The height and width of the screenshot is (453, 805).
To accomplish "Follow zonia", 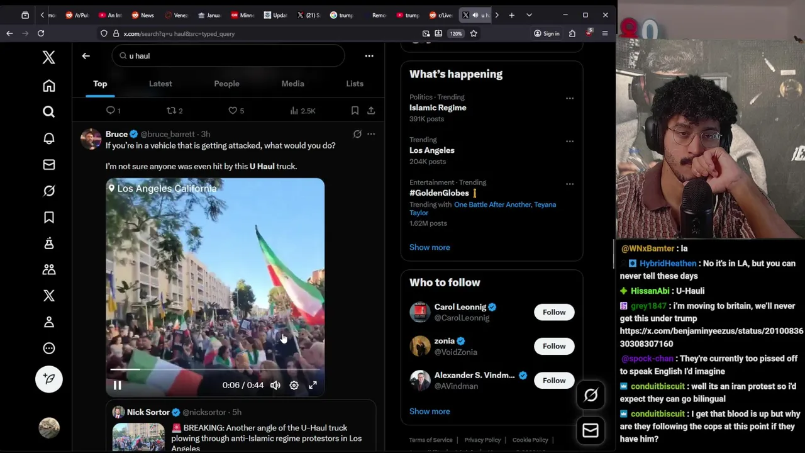I will click(554, 346).
